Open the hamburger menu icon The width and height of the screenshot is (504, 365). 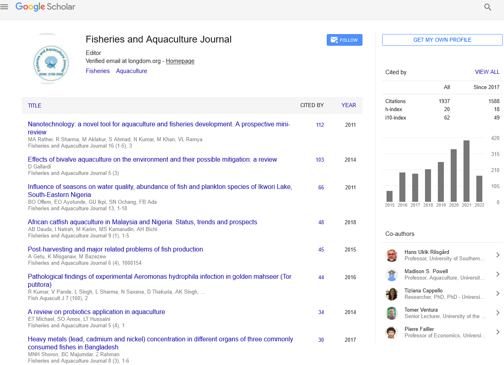[4, 7]
